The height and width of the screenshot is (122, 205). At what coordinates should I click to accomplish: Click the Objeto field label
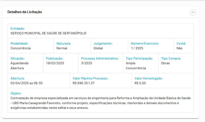coord(16,93)
